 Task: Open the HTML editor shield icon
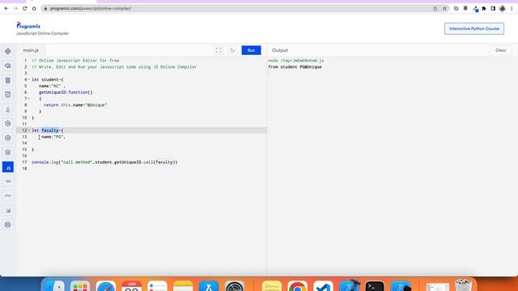coord(8,95)
